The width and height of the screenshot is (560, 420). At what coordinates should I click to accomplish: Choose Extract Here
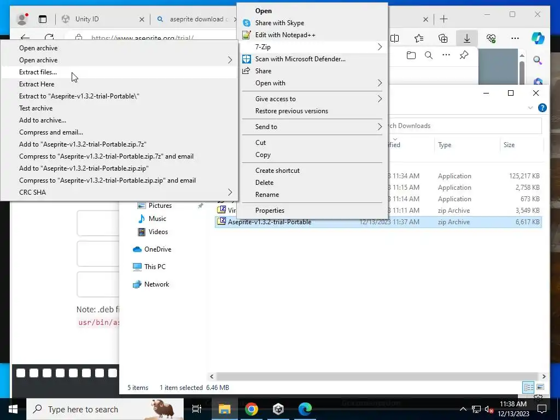(37, 84)
